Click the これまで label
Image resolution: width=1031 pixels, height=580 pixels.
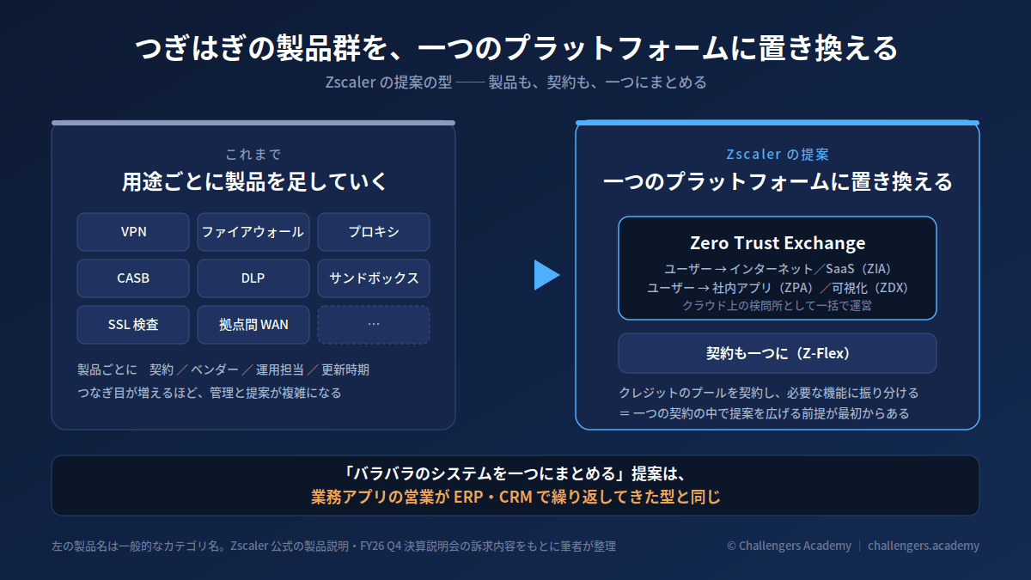[x=253, y=155]
